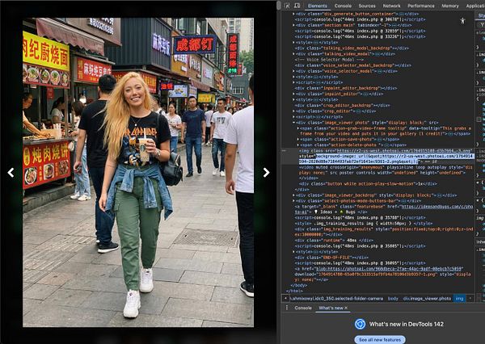The width and height of the screenshot is (485, 344).
Task: Select the inpaint_editor_backdrop div line
Action: [346, 88]
